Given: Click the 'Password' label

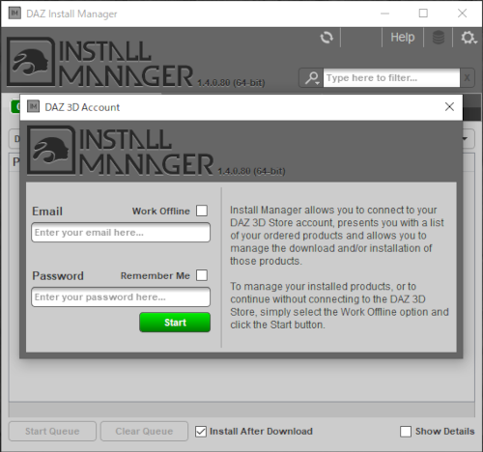Looking at the screenshot, I should coord(58,276).
